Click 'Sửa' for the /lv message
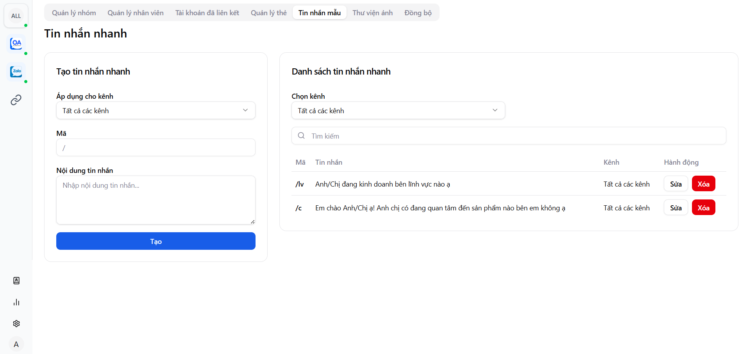The image size is (749, 354). pos(676,184)
